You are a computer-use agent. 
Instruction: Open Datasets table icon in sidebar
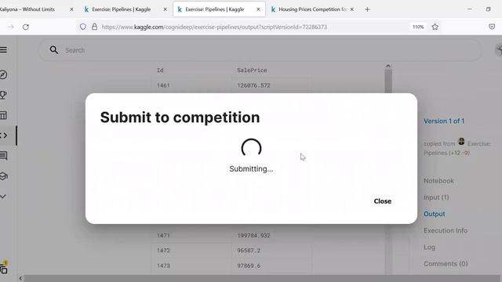3,115
